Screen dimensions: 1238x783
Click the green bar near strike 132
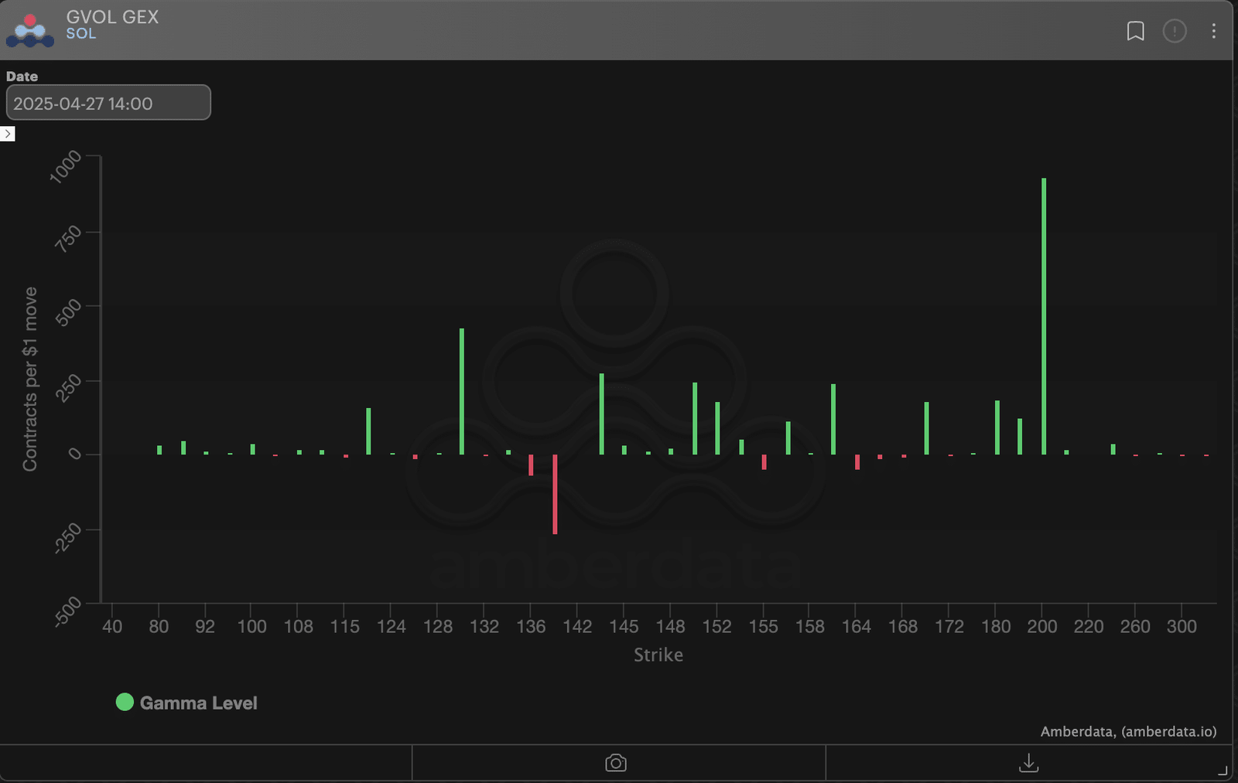point(462,391)
